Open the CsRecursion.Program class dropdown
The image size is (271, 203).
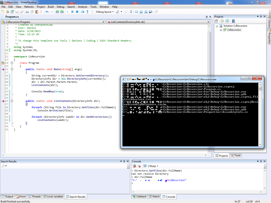[x=53, y=22]
